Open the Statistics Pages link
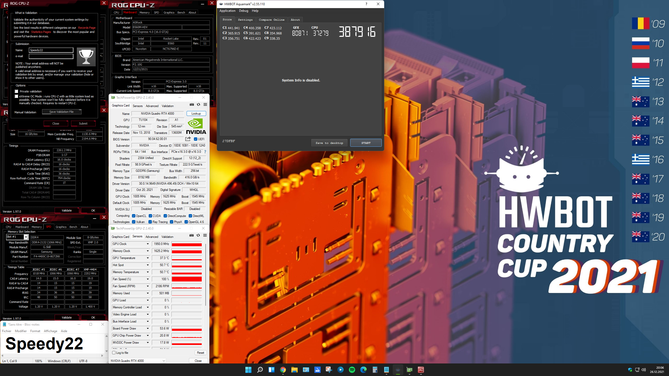 [41, 32]
